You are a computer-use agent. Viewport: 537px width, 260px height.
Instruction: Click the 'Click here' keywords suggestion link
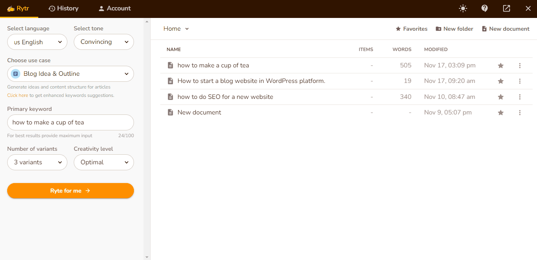click(18, 95)
